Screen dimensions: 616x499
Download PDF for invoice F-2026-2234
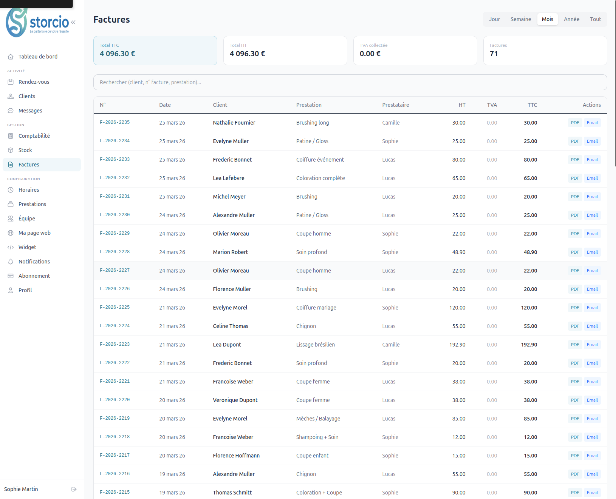click(575, 141)
